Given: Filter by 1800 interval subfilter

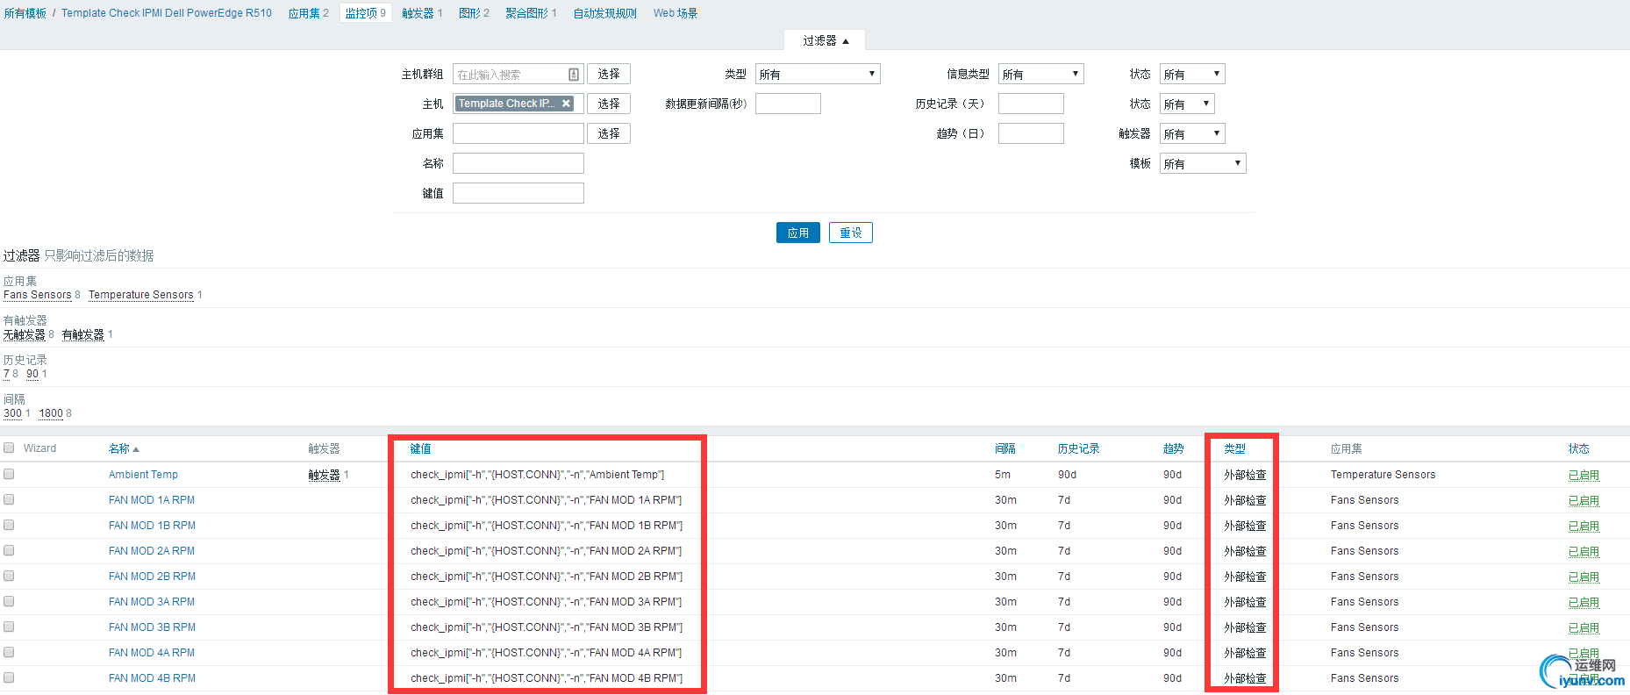Looking at the screenshot, I should 51,413.
